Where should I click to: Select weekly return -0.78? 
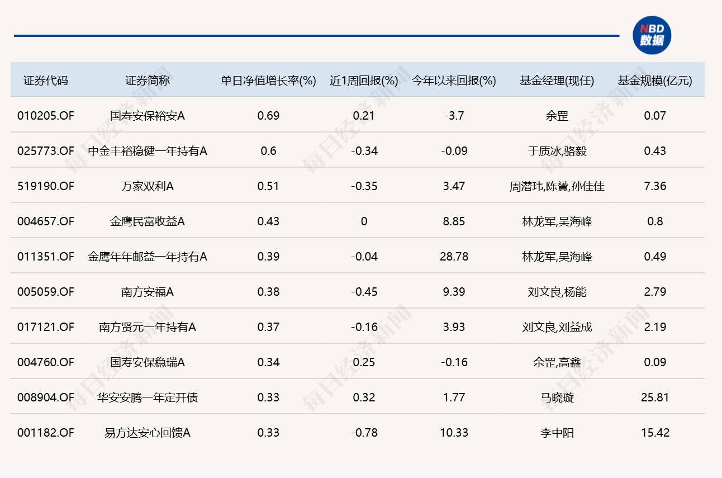pyautogui.click(x=364, y=433)
